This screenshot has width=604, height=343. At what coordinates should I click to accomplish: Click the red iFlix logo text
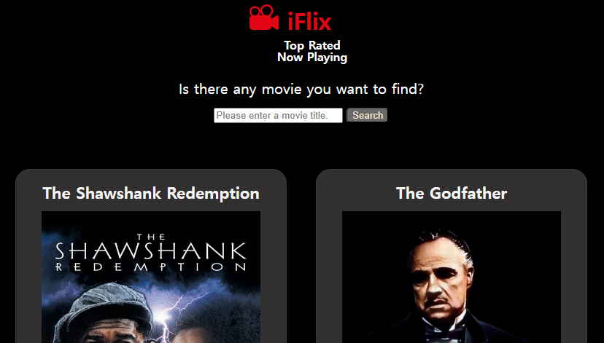309,22
